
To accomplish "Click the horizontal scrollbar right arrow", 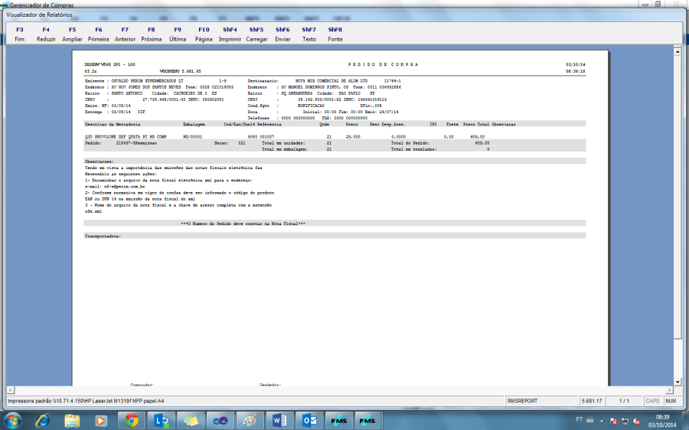I will point(669,390).
